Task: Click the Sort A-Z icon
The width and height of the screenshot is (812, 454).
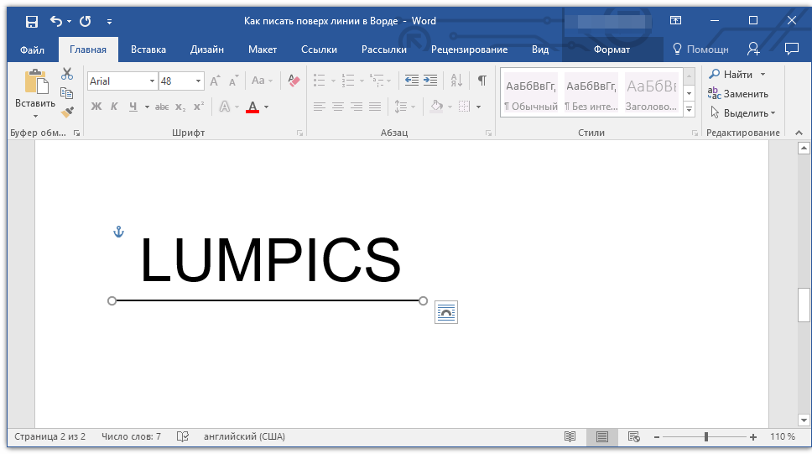Action: coord(456,81)
